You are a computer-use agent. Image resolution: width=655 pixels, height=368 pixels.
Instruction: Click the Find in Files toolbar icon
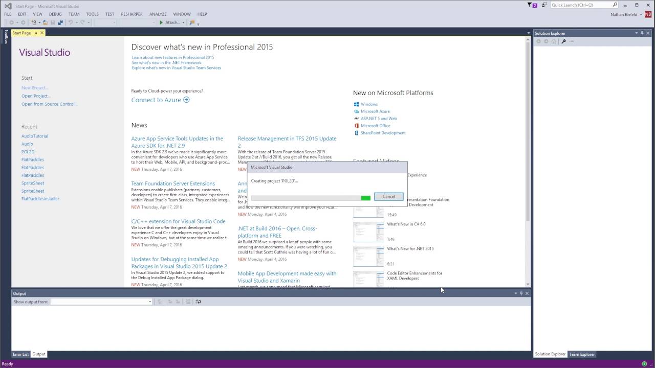(192, 22)
